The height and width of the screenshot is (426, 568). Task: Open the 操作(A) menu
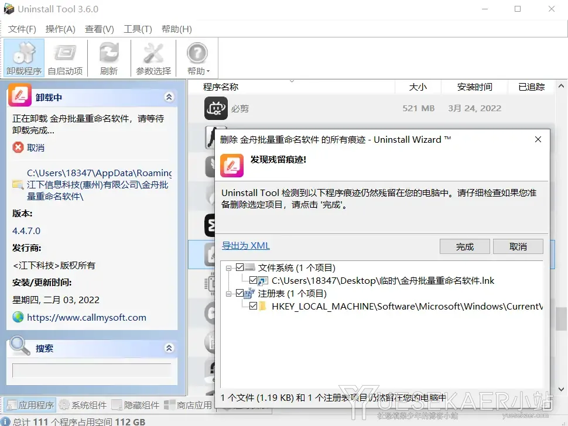[60, 29]
